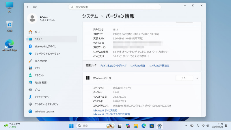Select the System category in sidebar
Screen dimensions: 231x130
tap(52, 39)
